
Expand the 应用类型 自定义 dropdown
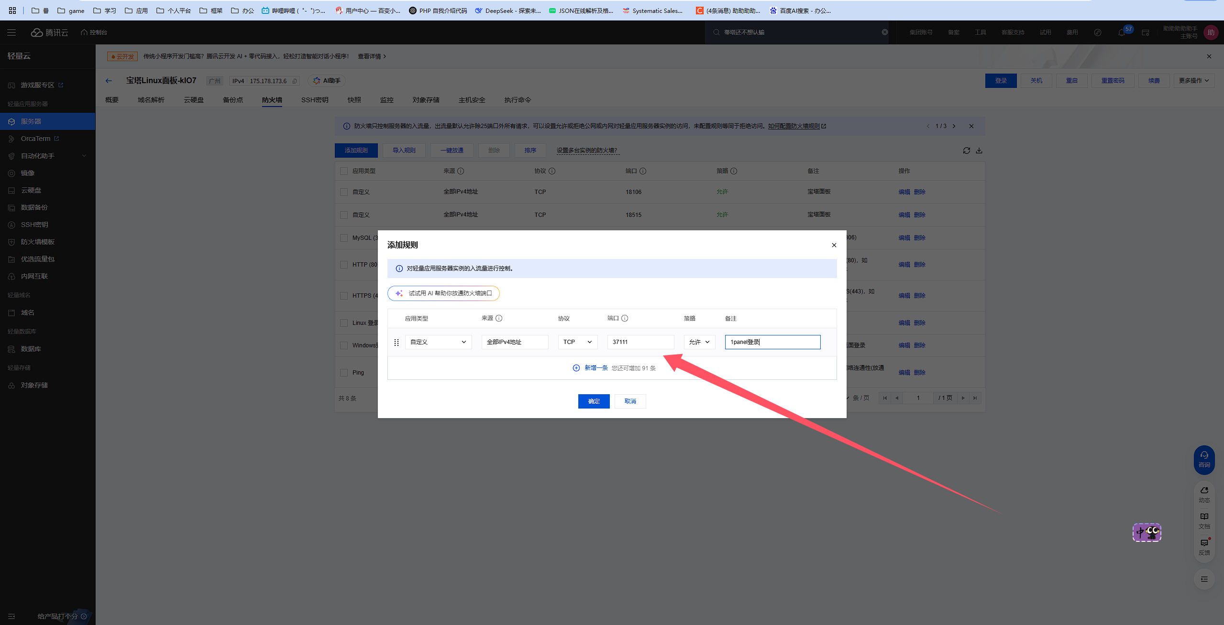coord(438,342)
